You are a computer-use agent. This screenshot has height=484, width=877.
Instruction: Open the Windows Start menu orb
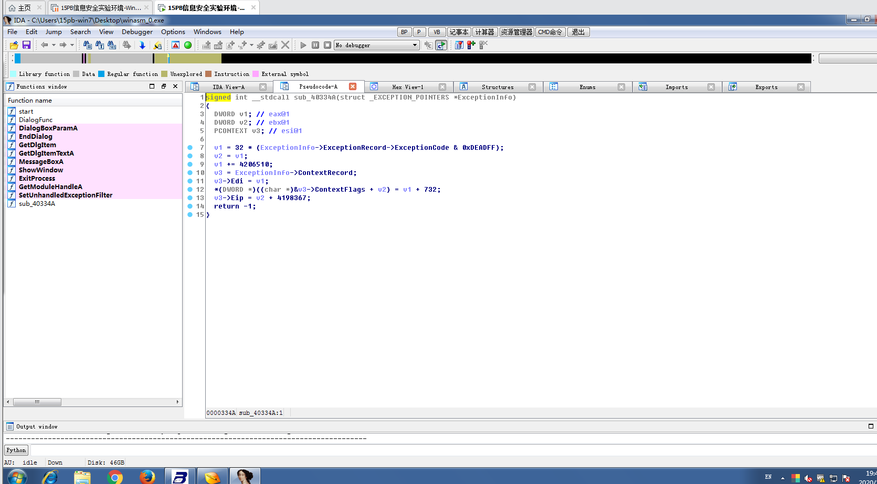click(17, 476)
